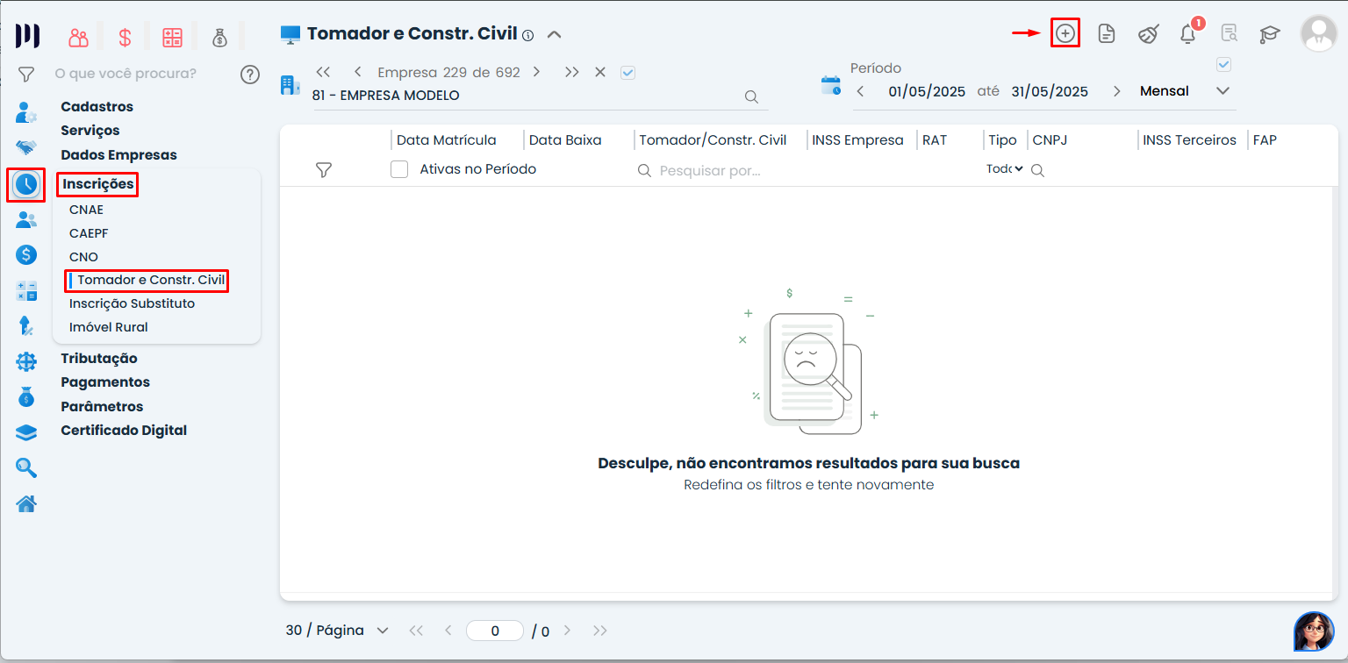The height and width of the screenshot is (663, 1348).
Task: Select the gear wheel sidebar icon
Action: point(26,361)
